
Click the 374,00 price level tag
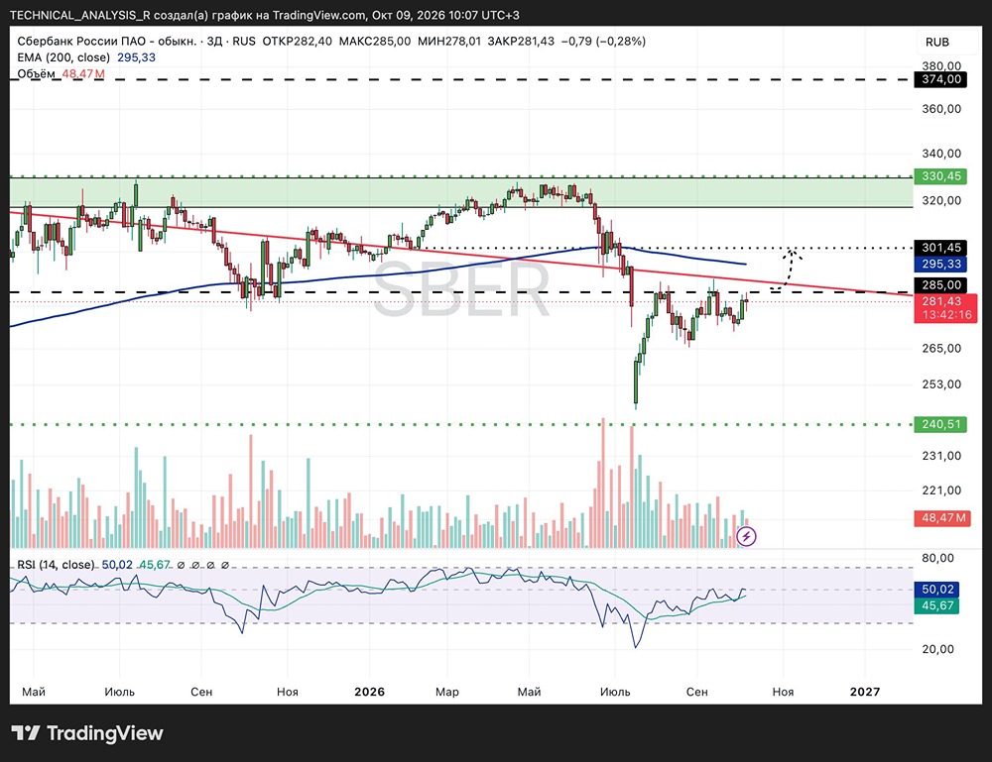click(940, 79)
